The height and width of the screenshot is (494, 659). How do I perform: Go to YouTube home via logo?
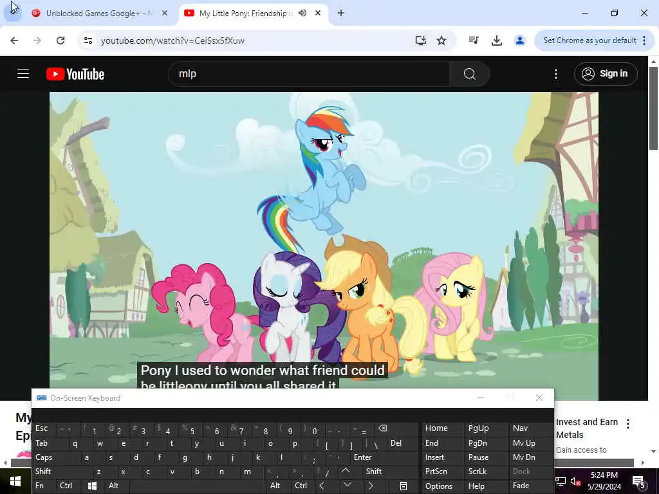[75, 74]
